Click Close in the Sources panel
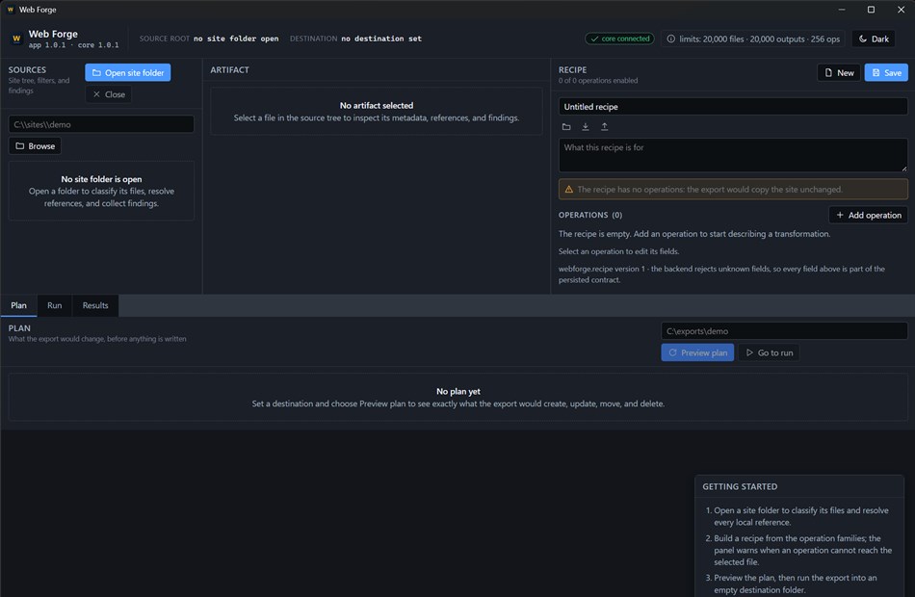Image resolution: width=915 pixels, height=597 pixels. pos(109,94)
